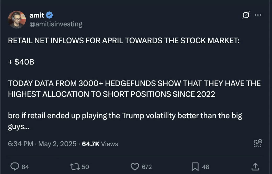Click the 50 reposts count
272x174 pixels.
85,167
